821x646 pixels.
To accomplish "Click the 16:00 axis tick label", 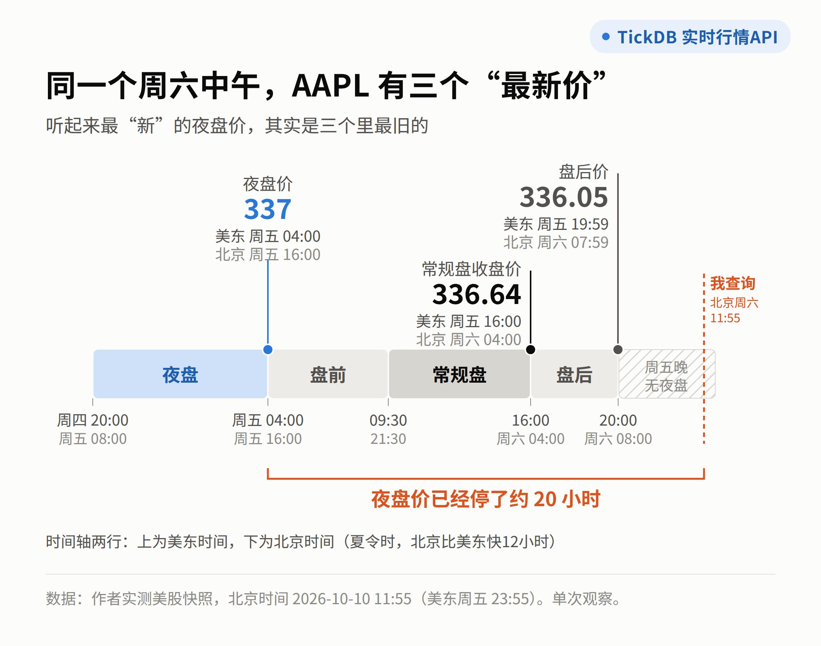I will tap(531, 421).
